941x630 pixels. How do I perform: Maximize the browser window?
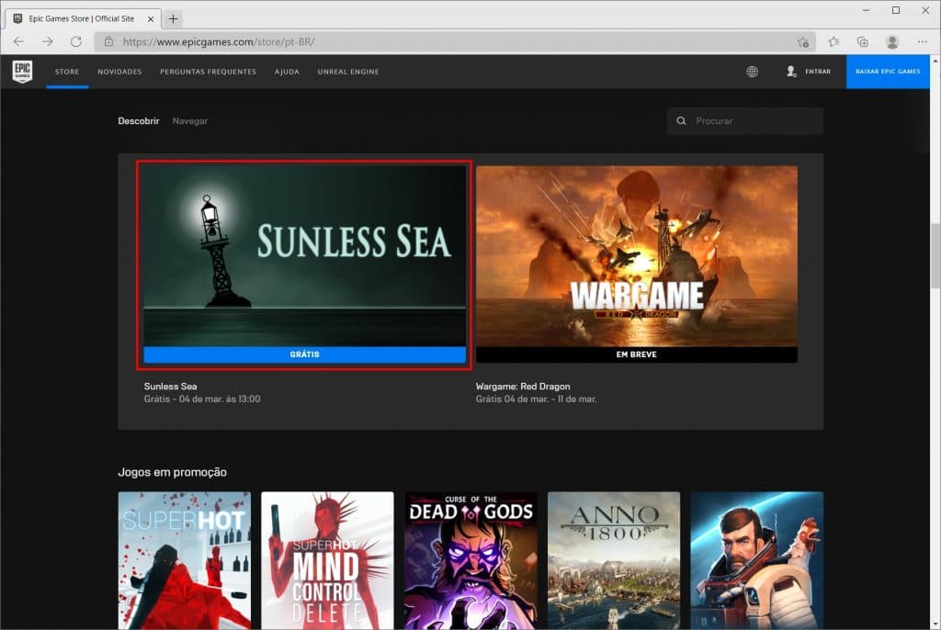(x=896, y=10)
